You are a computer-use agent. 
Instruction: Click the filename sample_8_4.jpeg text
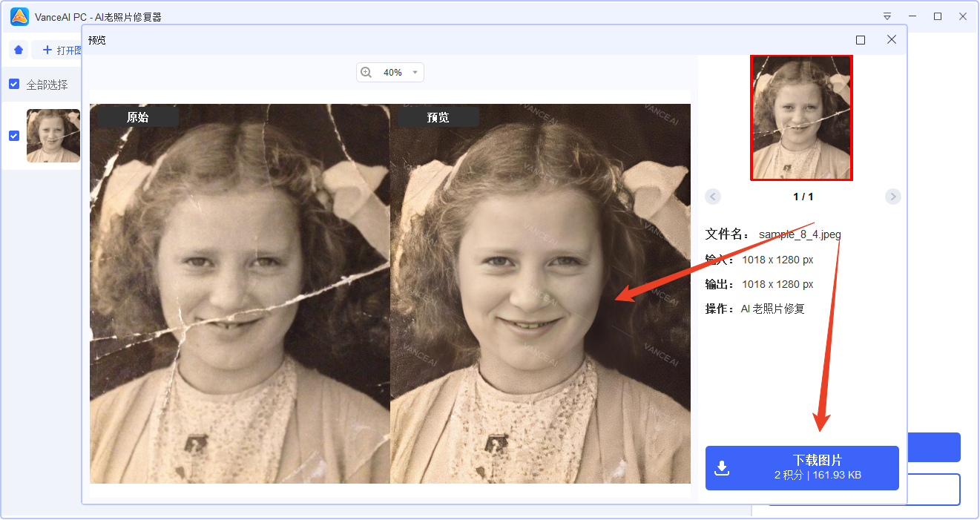point(799,234)
